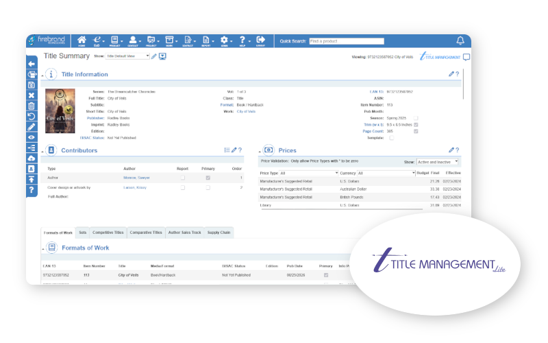Collapse the Prices section
This screenshot has height=343, width=548.
[260, 151]
